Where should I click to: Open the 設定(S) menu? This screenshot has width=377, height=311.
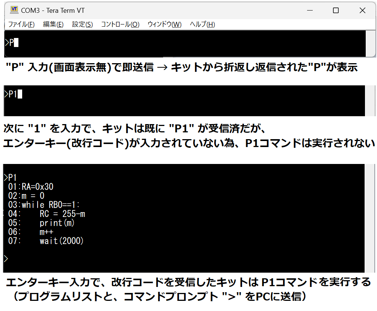82,24
